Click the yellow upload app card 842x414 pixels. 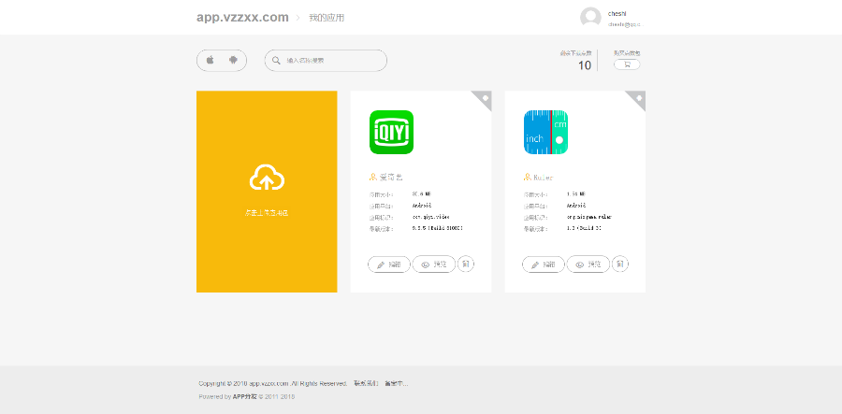267,192
